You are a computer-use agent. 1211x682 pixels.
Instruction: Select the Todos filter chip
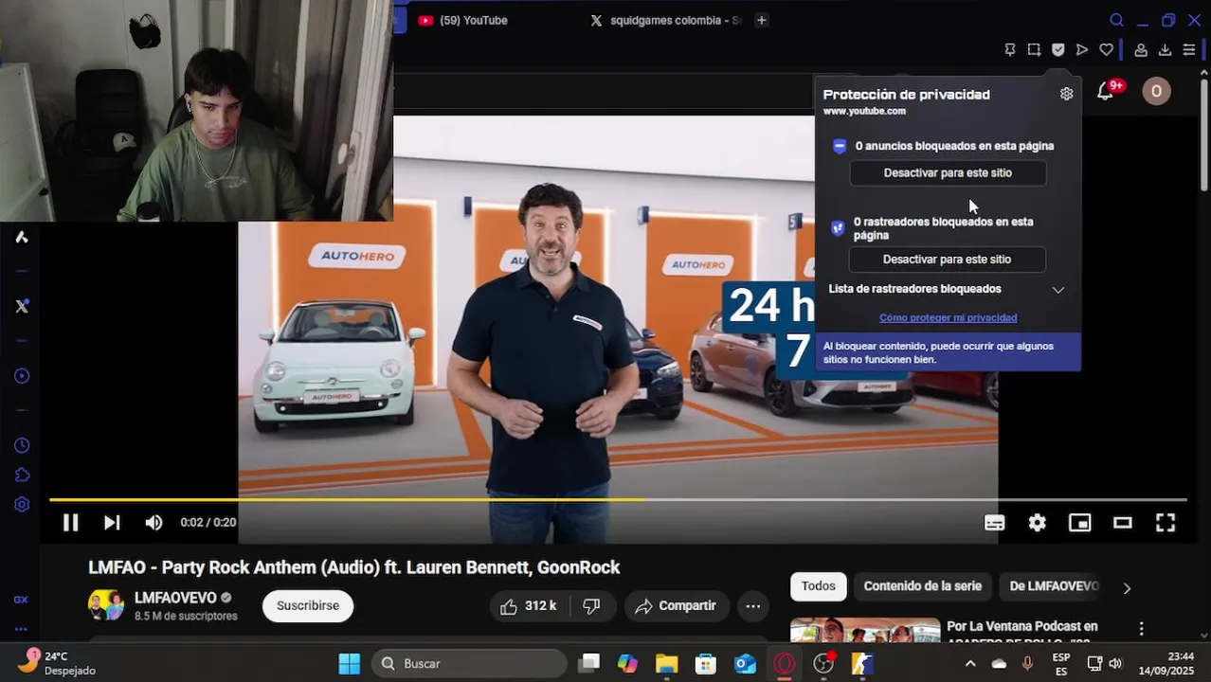point(818,586)
